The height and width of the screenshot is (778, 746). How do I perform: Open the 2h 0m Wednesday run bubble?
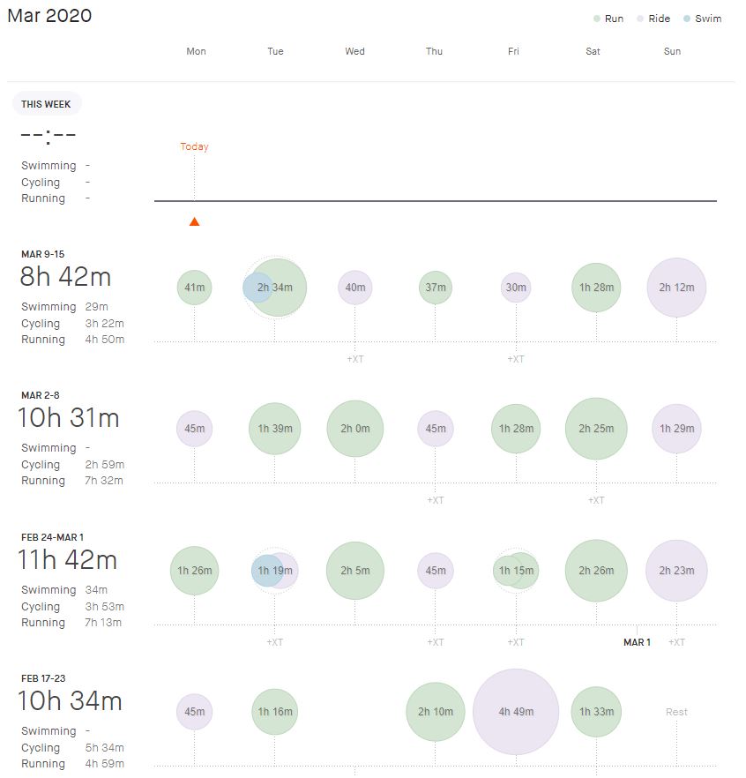coord(355,429)
